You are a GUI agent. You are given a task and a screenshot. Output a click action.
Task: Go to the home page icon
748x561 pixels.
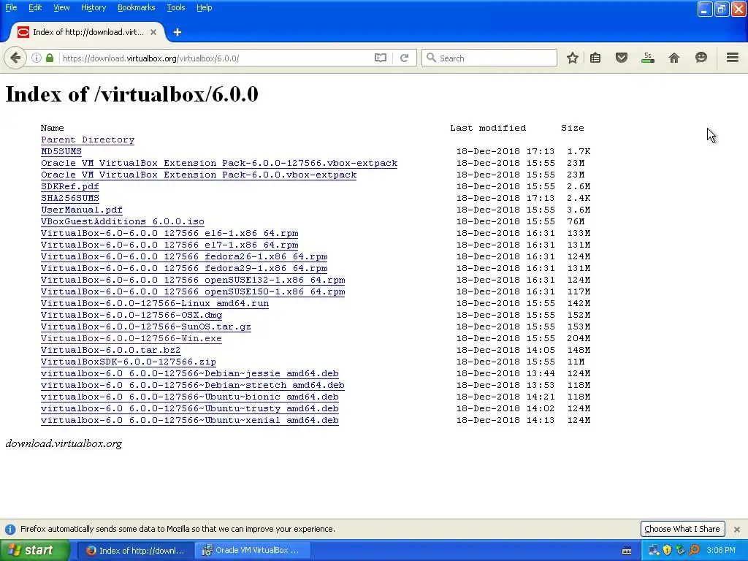point(673,58)
